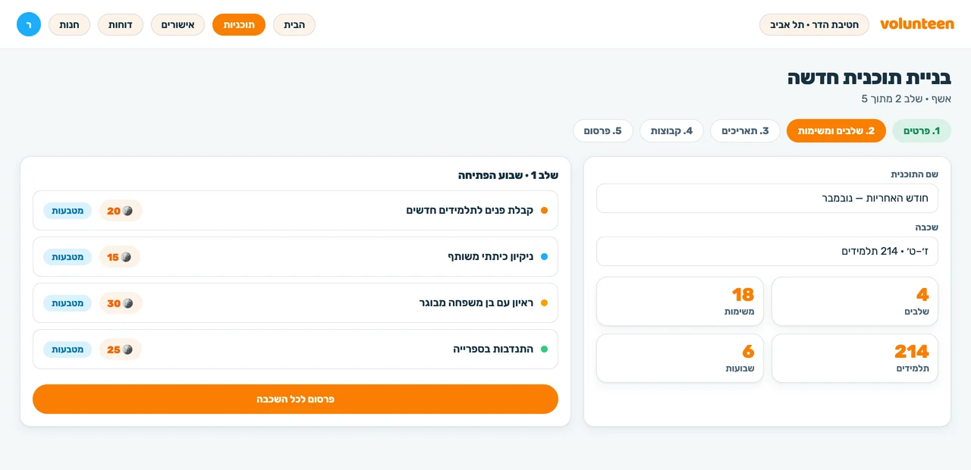Select step 2. שלבים ומשימות
This screenshot has width=971, height=470.
836,131
